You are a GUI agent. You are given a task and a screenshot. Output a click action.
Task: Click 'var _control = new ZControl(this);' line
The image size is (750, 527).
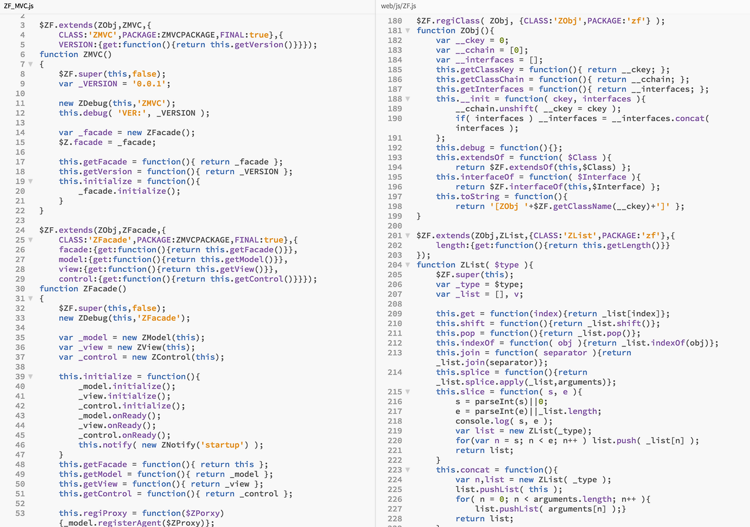click(x=142, y=357)
